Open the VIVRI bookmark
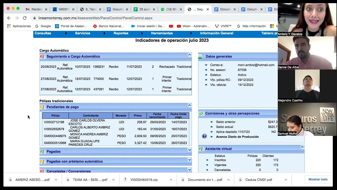 (223, 26)
